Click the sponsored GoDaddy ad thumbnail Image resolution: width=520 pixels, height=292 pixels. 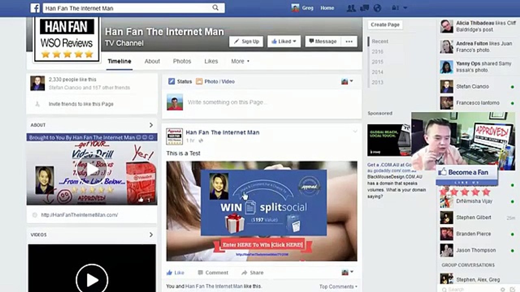[389, 140]
